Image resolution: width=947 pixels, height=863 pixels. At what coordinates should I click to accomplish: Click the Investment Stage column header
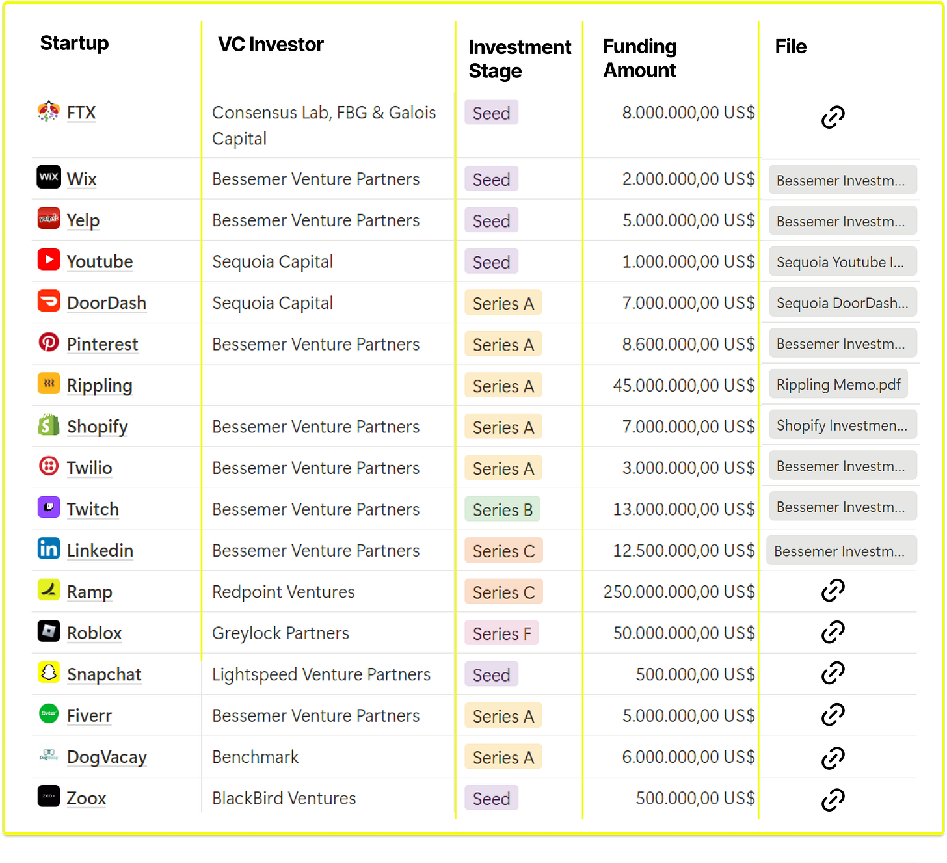(520, 59)
